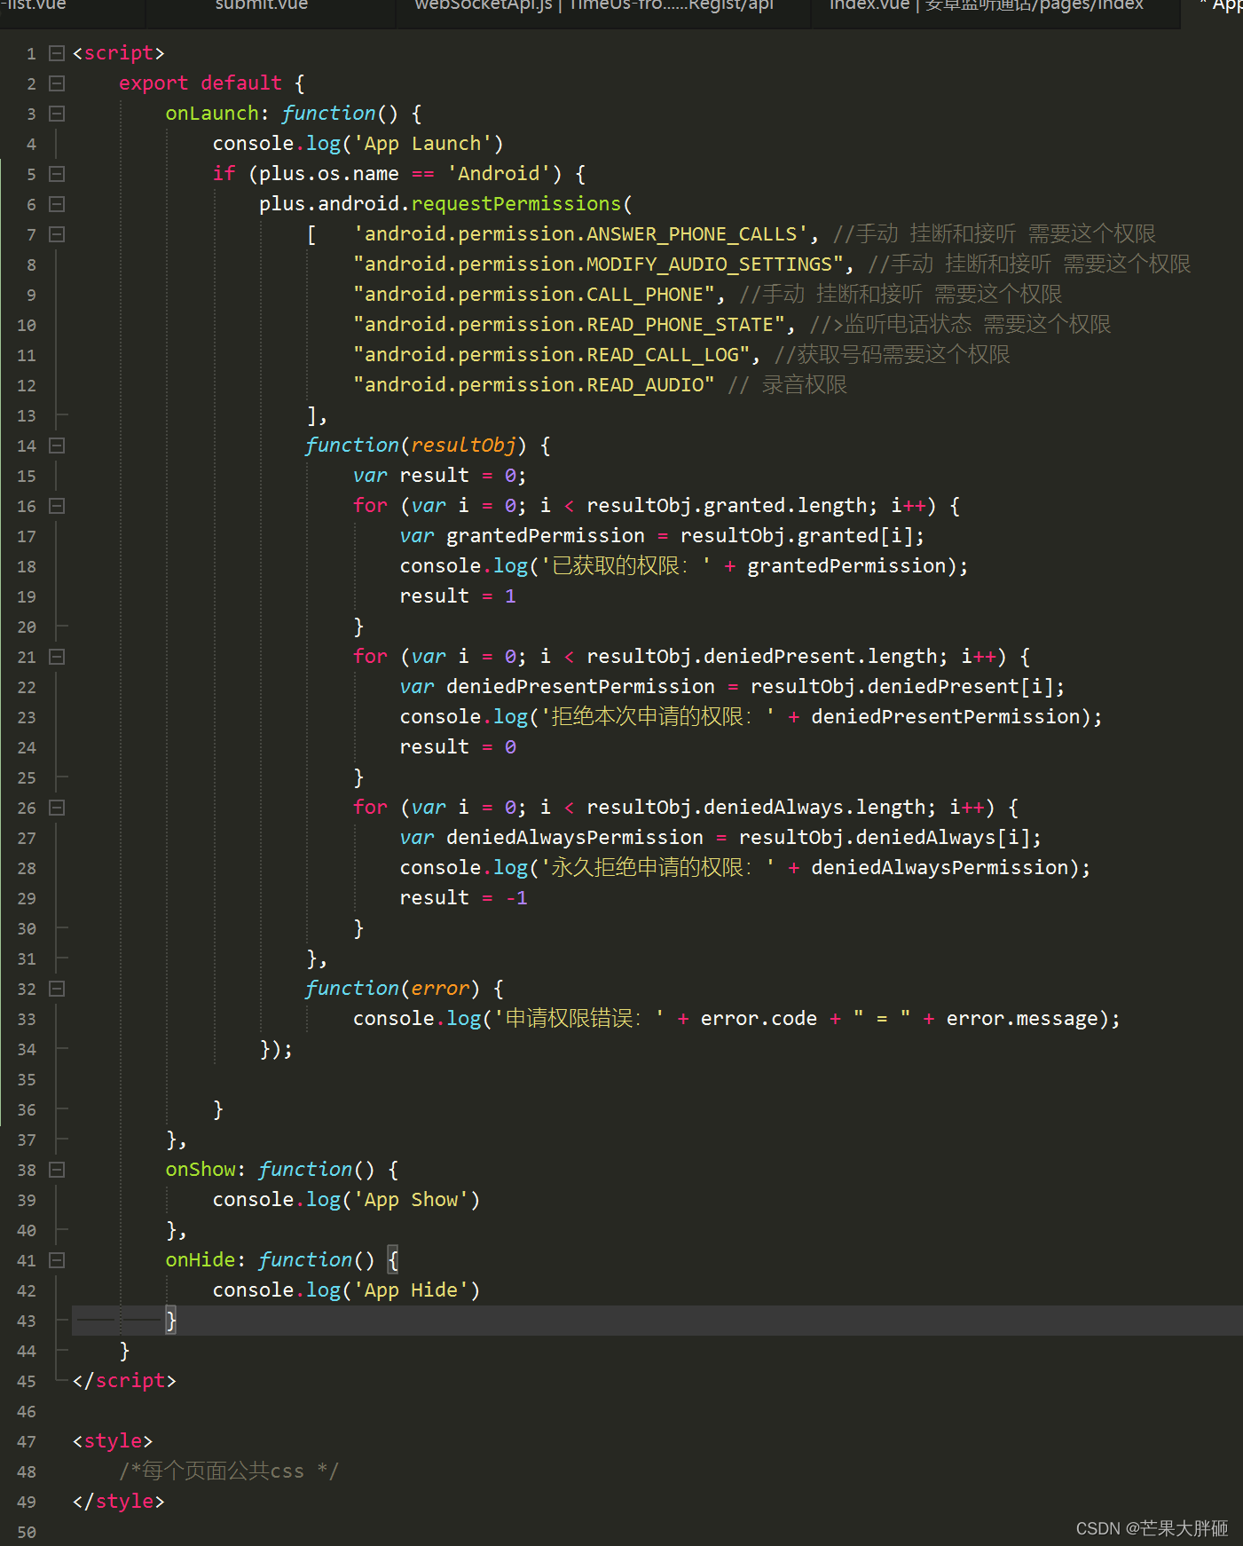Fold the granted for-loop on line 16
1243x1546 pixels.
[57, 506]
